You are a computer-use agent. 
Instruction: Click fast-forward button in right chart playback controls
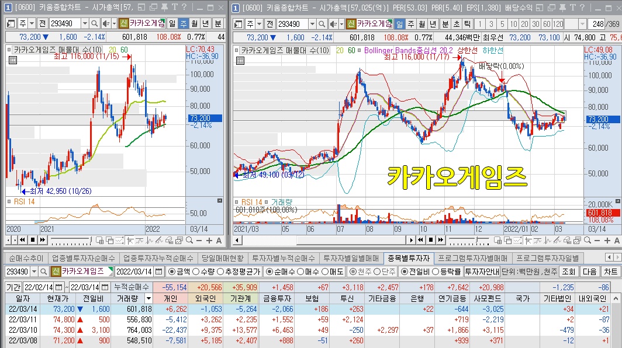(441, 240)
